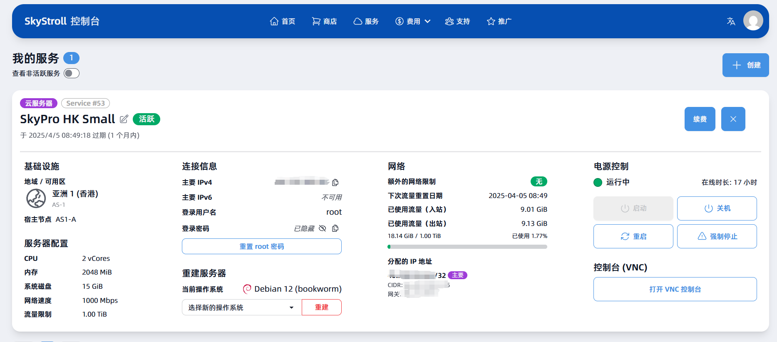Click the SkyStroll 控制台 logo
777x342 pixels.
tap(62, 21)
